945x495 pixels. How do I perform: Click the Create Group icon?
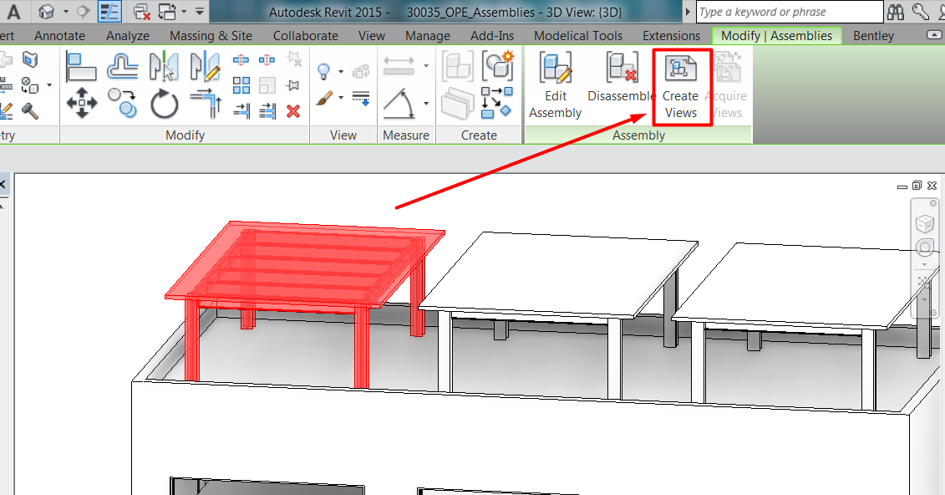[498, 66]
